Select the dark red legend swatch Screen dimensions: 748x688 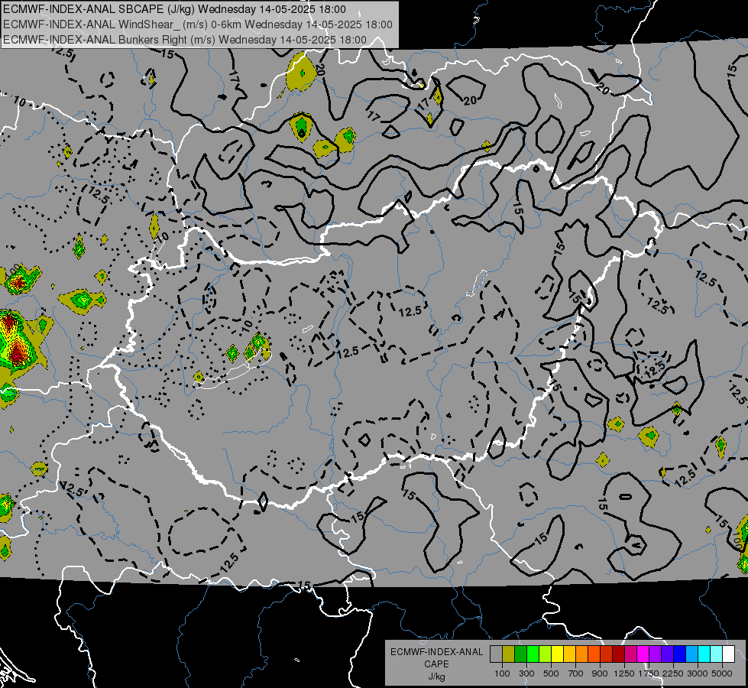click(619, 654)
